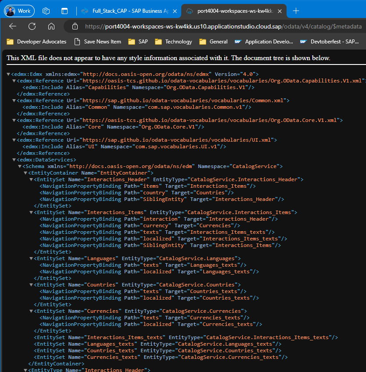Collapse the edmx:DataServices node

click(x=14, y=160)
